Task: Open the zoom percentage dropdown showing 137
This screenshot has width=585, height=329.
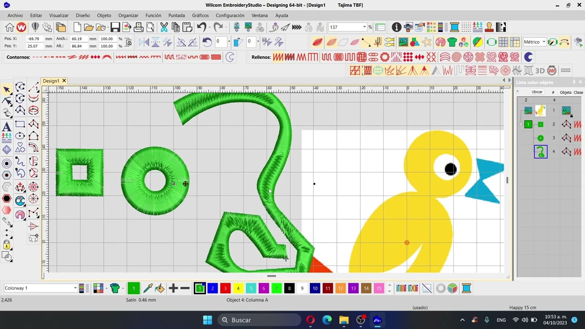Action: pyautogui.click(x=364, y=27)
